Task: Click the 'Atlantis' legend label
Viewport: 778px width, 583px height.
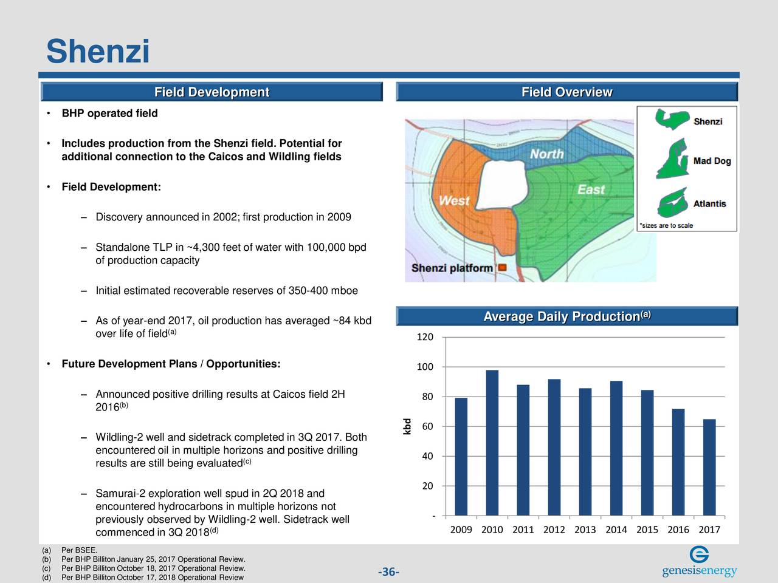Action: coord(709,203)
